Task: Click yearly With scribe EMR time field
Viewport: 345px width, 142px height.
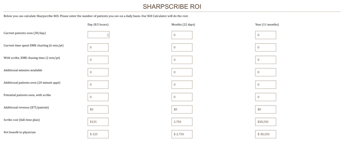Action: [266, 60]
